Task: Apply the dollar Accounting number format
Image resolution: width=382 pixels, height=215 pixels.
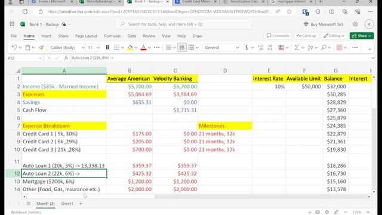Action: [x=247, y=48]
